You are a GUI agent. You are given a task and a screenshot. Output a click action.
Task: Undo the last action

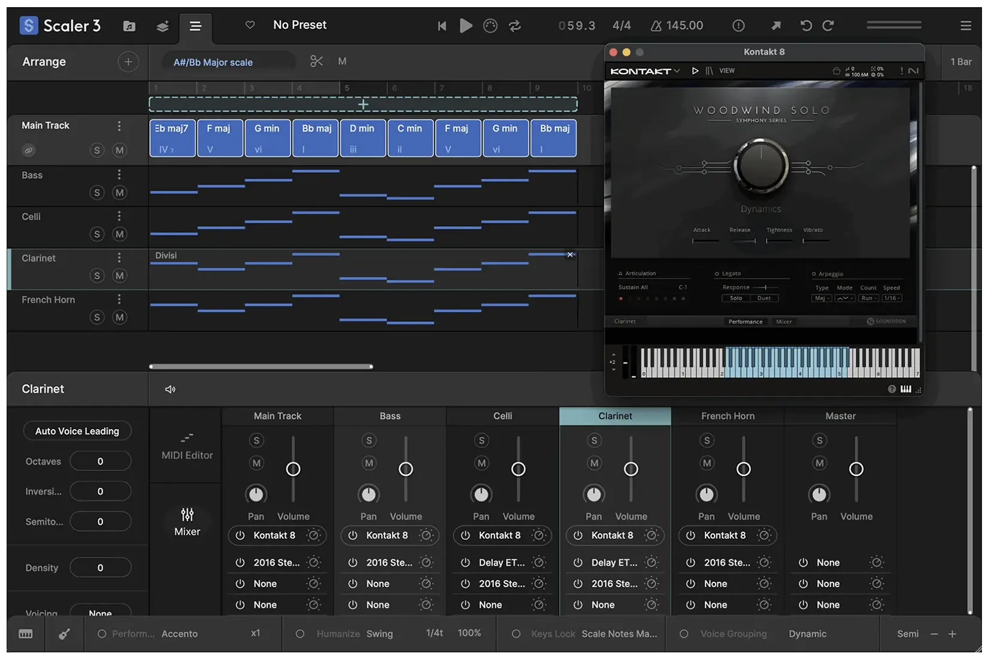click(x=806, y=25)
